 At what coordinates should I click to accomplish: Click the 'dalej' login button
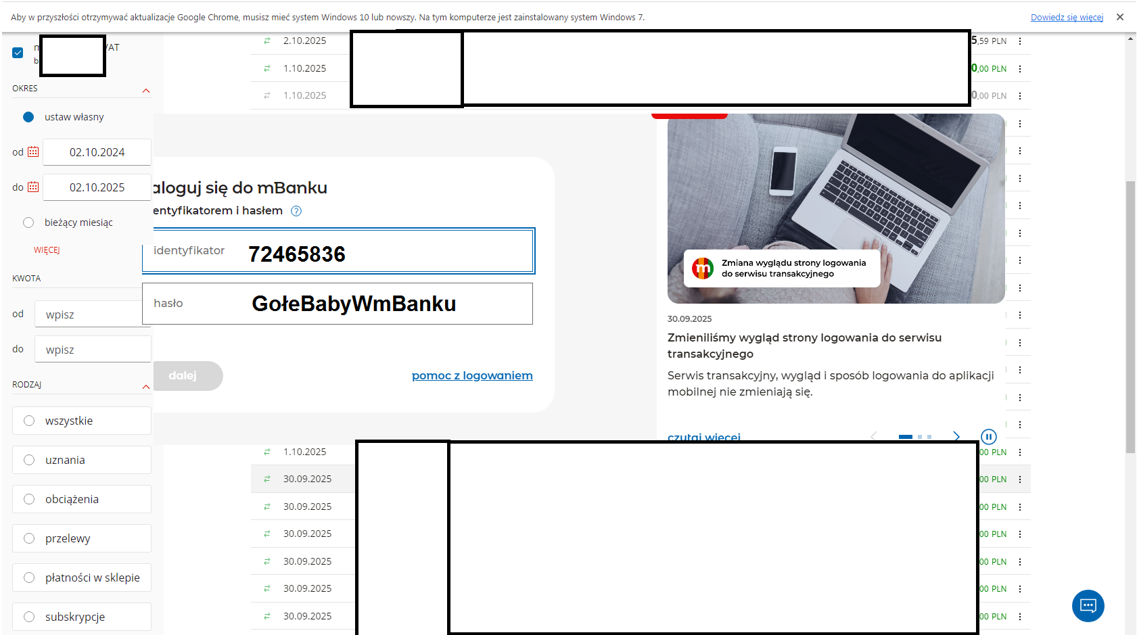187,376
